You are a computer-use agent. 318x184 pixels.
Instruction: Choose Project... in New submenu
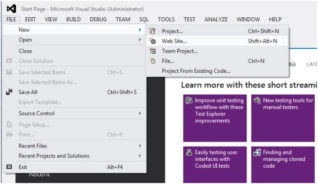pyautogui.click(x=217, y=31)
